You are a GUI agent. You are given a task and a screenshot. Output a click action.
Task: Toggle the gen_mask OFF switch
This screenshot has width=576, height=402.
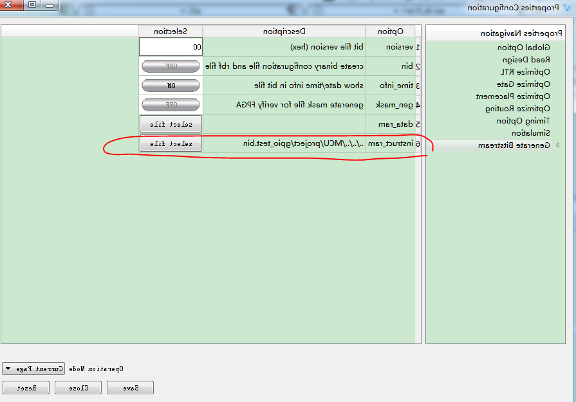click(171, 105)
